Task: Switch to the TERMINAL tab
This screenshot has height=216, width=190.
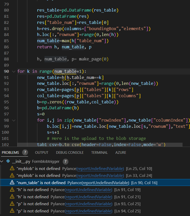Action: 99,152
